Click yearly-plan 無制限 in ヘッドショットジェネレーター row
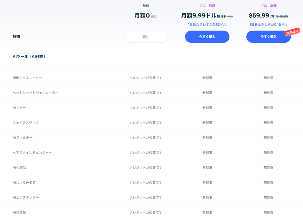 click(268, 93)
